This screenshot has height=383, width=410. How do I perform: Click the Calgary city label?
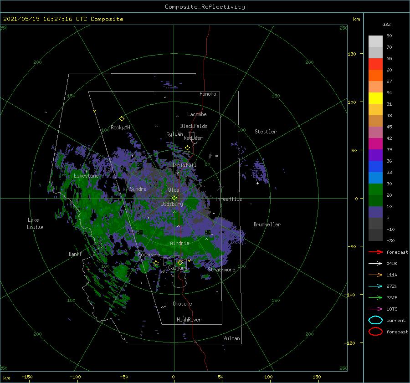coord(178,268)
